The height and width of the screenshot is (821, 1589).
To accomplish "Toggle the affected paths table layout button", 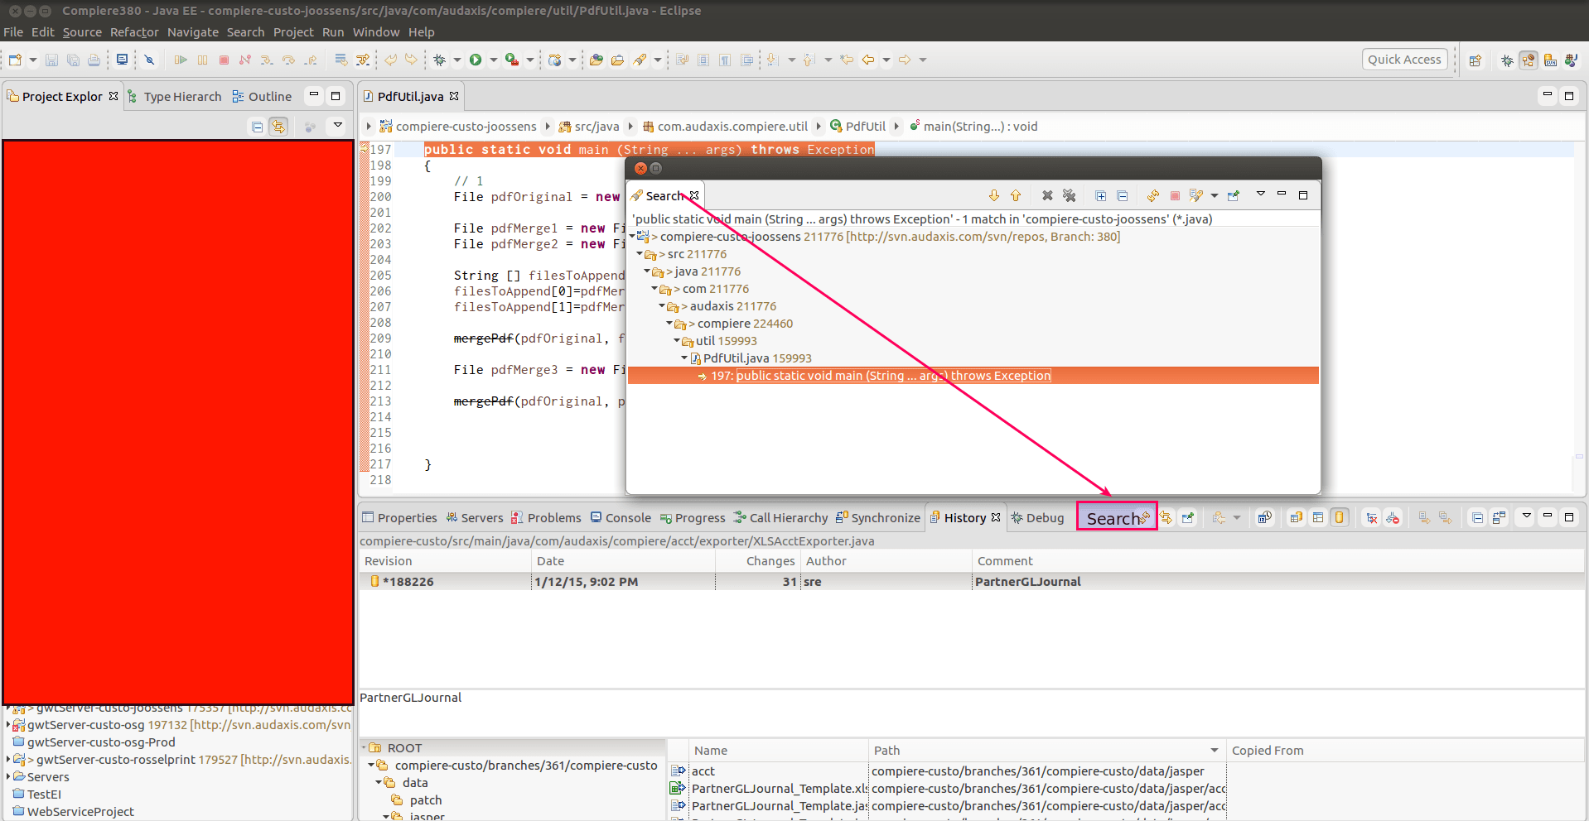I will point(1318,517).
